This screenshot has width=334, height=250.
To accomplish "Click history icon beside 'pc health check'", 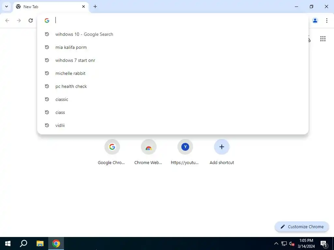I will [x=47, y=86].
